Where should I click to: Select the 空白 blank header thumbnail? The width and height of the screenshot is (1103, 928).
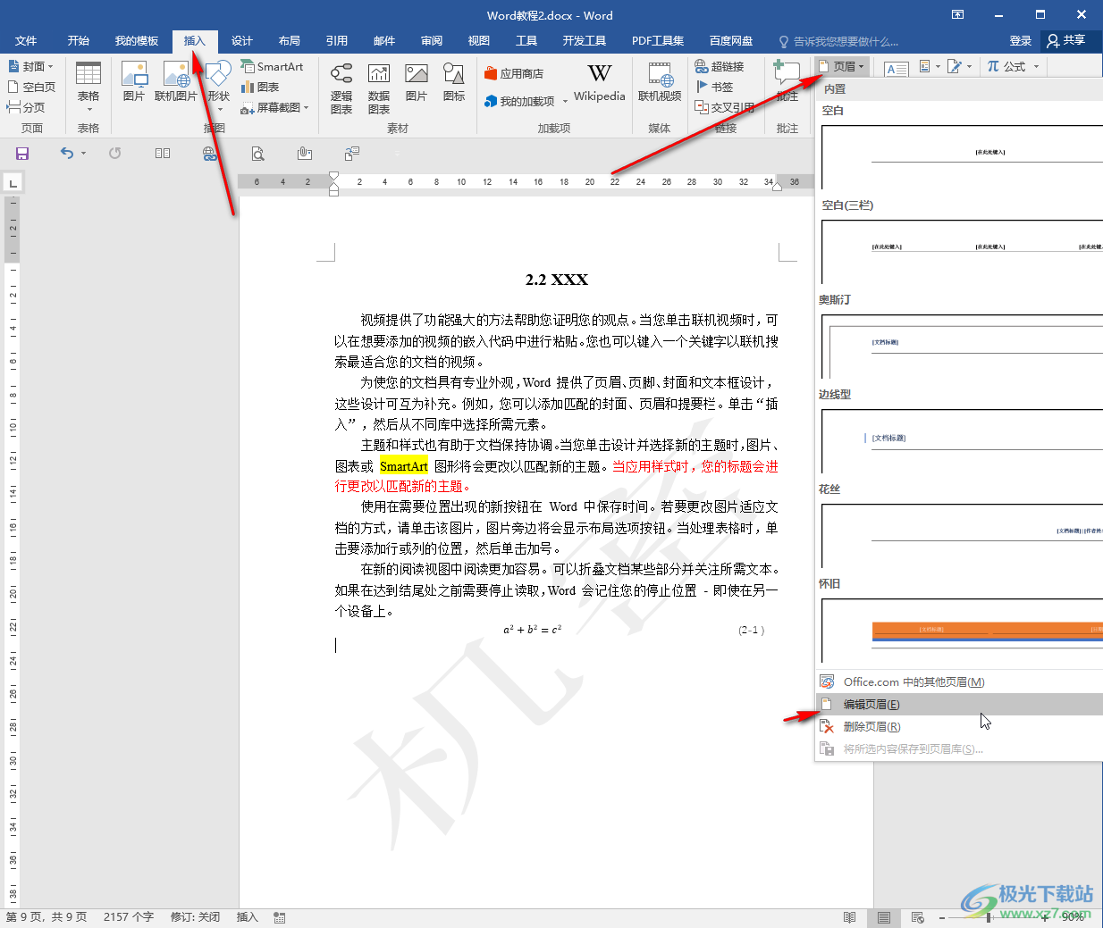pyautogui.click(x=962, y=156)
